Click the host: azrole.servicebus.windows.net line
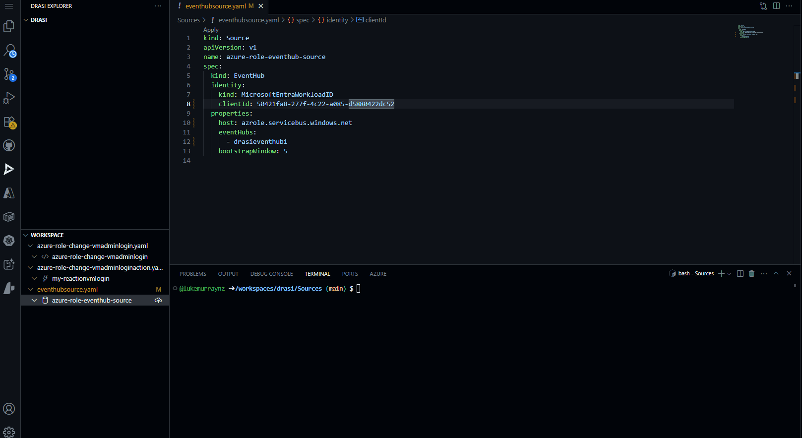The image size is (802, 438). point(285,123)
